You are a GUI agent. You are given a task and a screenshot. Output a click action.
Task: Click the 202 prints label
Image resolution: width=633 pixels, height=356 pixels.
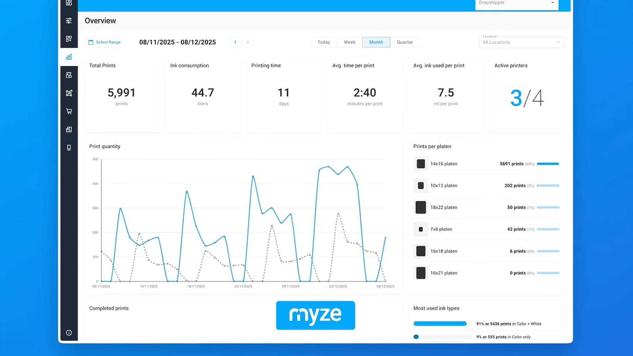515,186
